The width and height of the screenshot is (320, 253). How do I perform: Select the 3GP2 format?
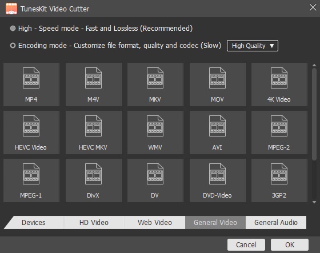click(279, 180)
